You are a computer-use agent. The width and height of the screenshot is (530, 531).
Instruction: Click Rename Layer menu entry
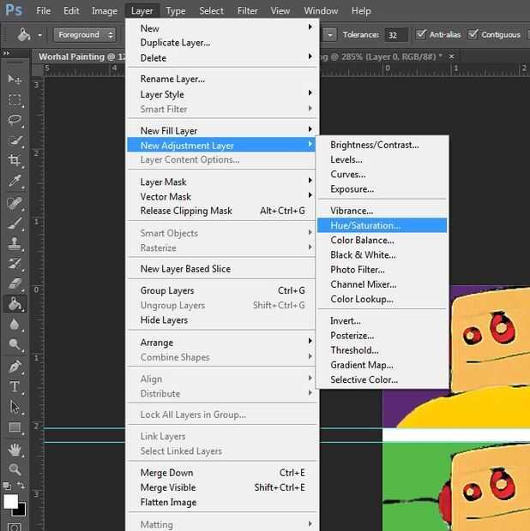coord(223,79)
